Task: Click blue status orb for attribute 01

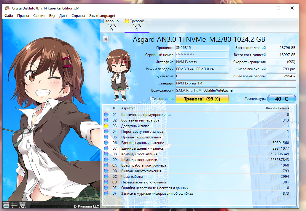Action: click(106, 114)
